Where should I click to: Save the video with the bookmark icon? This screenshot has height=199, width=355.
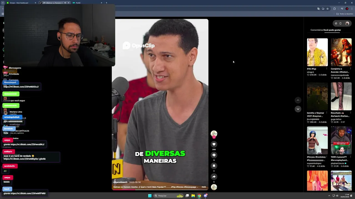214,166
